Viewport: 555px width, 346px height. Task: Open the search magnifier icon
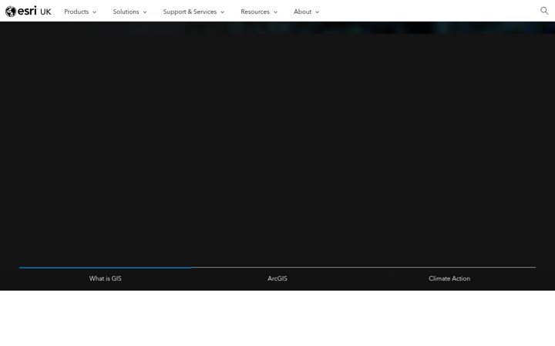pos(544,11)
